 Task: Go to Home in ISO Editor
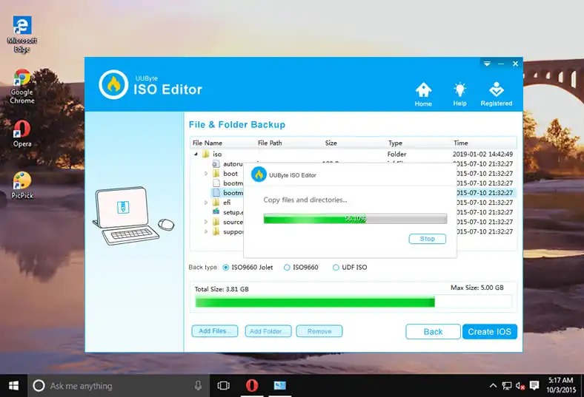pos(423,95)
